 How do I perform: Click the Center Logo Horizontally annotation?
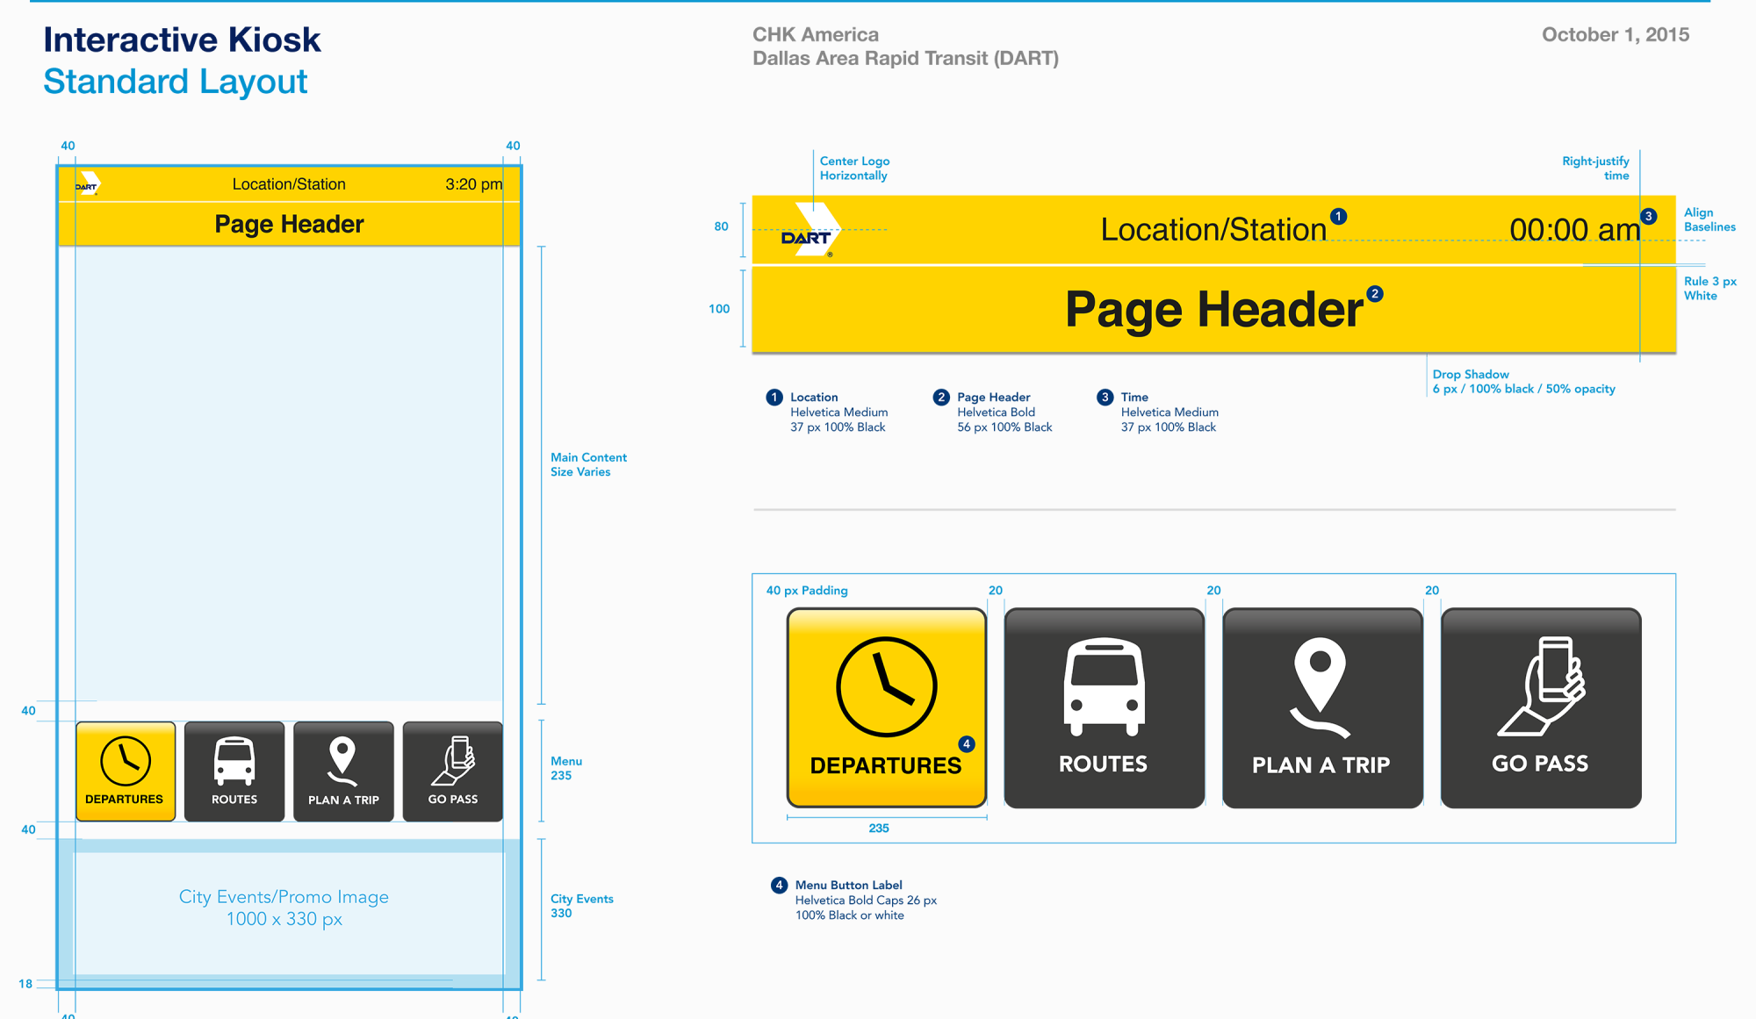point(854,169)
